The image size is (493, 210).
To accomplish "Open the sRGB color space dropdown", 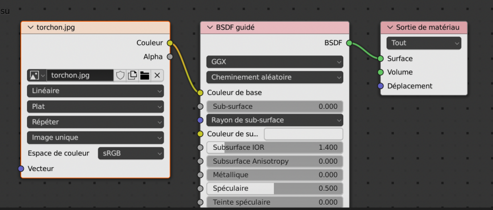I will 130,153.
